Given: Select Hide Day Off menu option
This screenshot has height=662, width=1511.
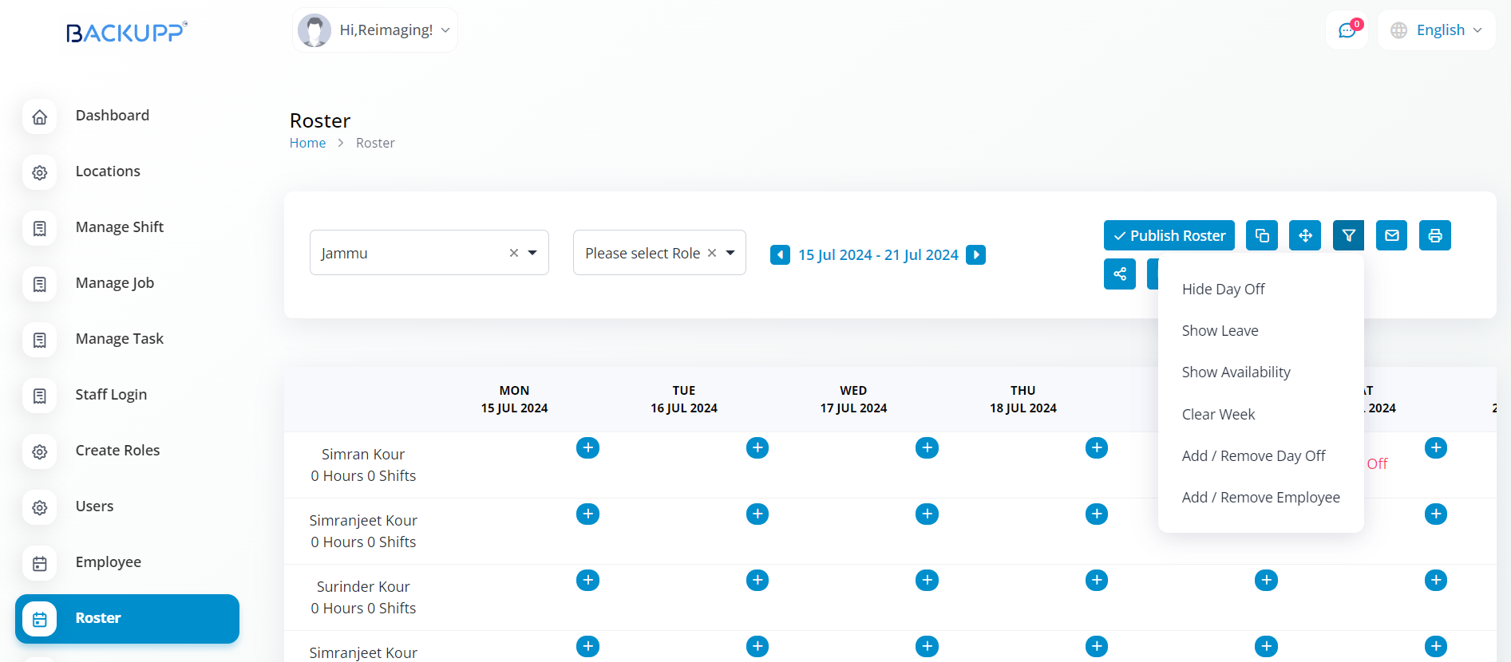Looking at the screenshot, I should (x=1223, y=289).
